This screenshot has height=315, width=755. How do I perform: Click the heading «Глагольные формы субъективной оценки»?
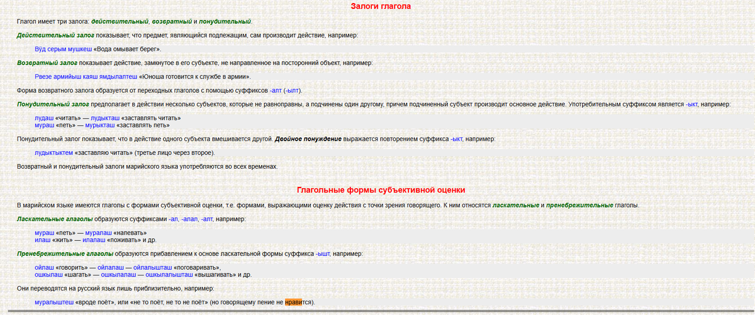(x=381, y=190)
